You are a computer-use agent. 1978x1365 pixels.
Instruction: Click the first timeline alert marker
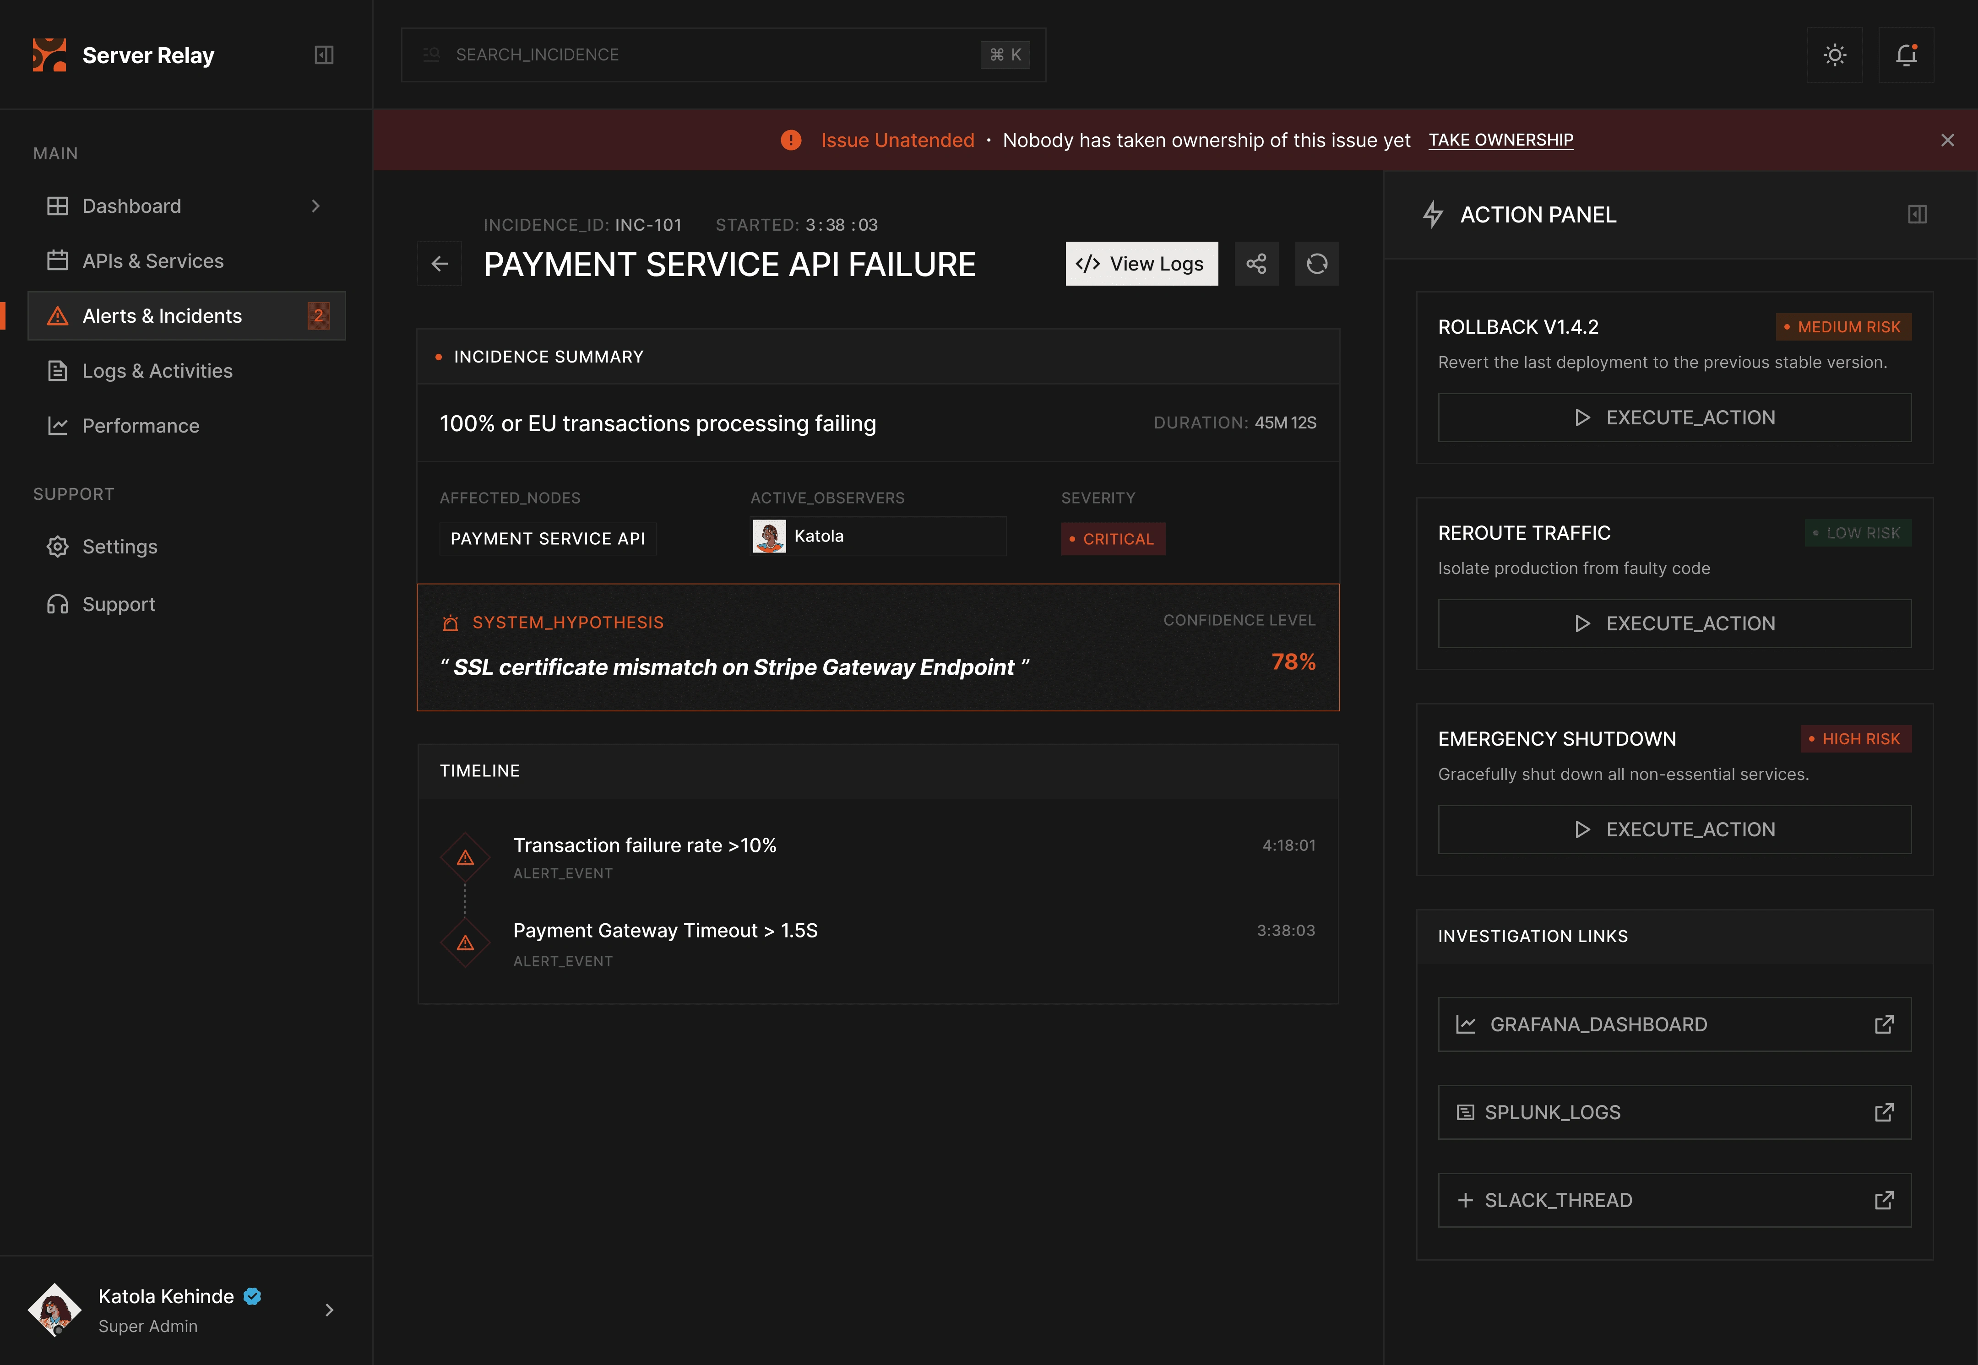click(x=465, y=857)
